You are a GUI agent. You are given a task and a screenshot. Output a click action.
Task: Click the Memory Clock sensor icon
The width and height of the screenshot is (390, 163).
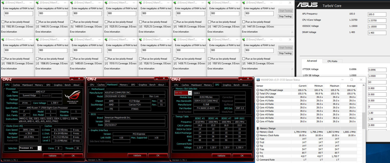[x=257, y=132]
